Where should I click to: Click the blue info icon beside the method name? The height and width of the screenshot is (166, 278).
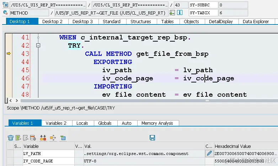pyautogui.click(x=180, y=12)
